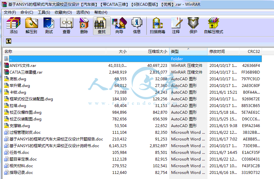The height and width of the screenshot is (179, 274).
Task: Sort by the CRC32 column header
Action: tap(250, 52)
